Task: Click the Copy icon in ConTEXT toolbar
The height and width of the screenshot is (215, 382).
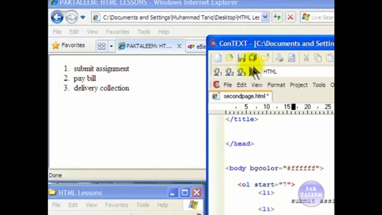Action: point(318,58)
